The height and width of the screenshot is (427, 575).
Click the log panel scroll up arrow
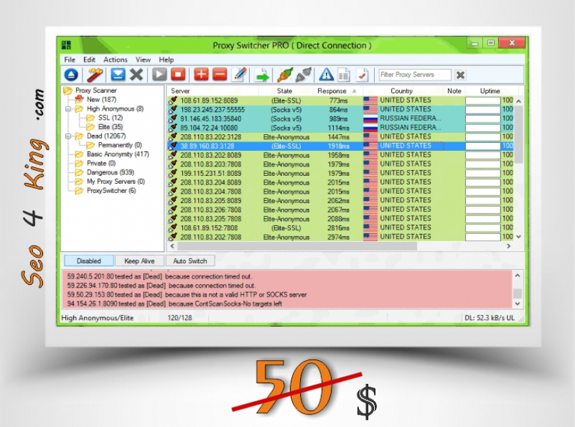tap(517, 276)
